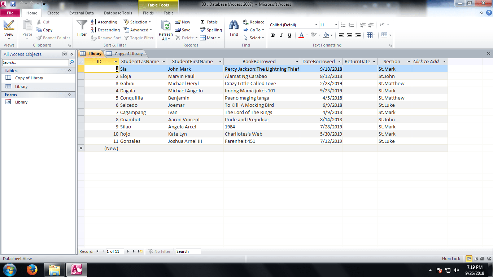Collapse the Forms group in navigation pane

(69, 95)
